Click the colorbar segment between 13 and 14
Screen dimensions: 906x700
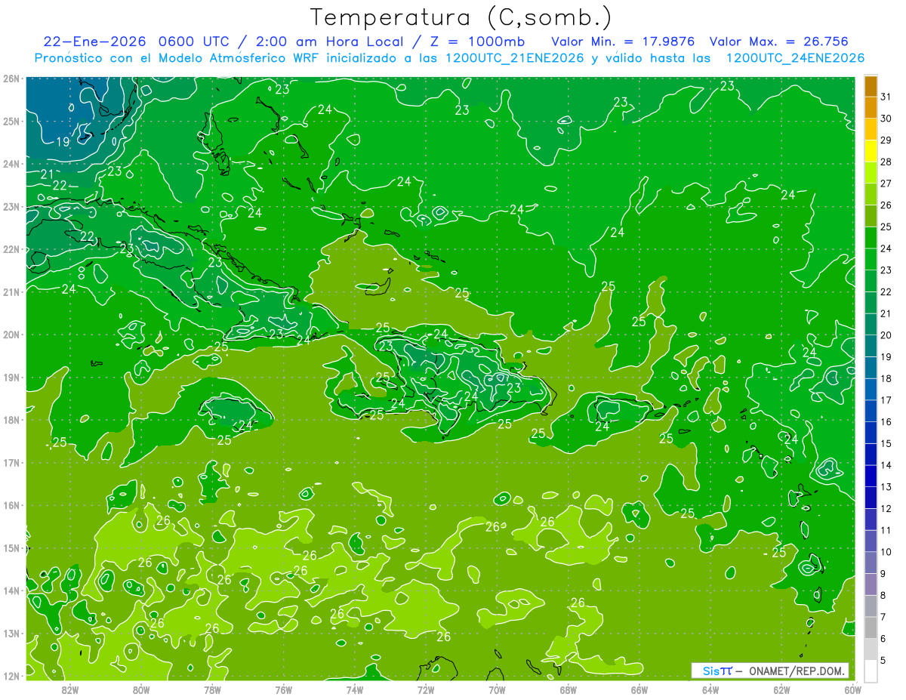click(871, 476)
